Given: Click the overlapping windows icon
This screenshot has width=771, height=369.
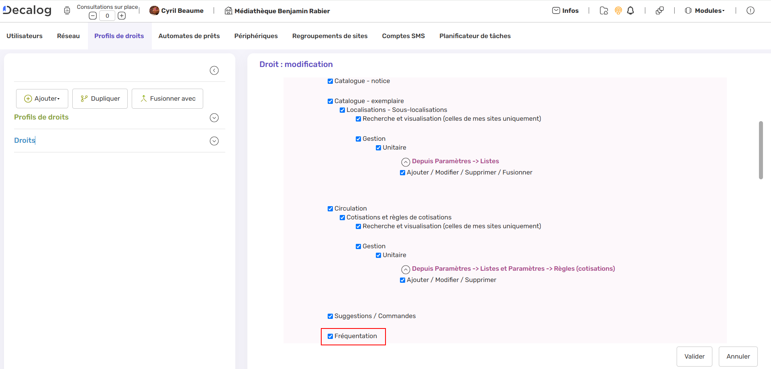Looking at the screenshot, I should (659, 11).
